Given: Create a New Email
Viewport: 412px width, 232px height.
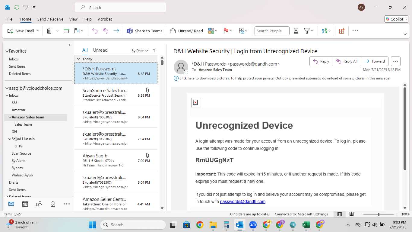Looking at the screenshot, I should 21,31.
